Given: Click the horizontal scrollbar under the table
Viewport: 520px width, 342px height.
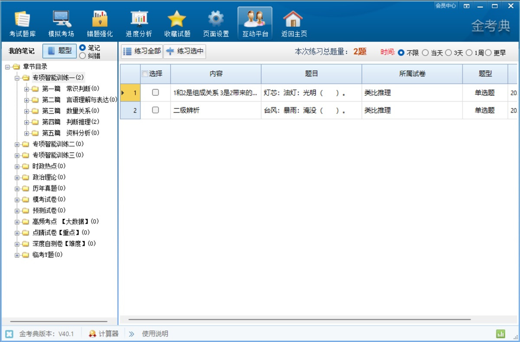Looking at the screenshot, I should [x=299, y=319].
